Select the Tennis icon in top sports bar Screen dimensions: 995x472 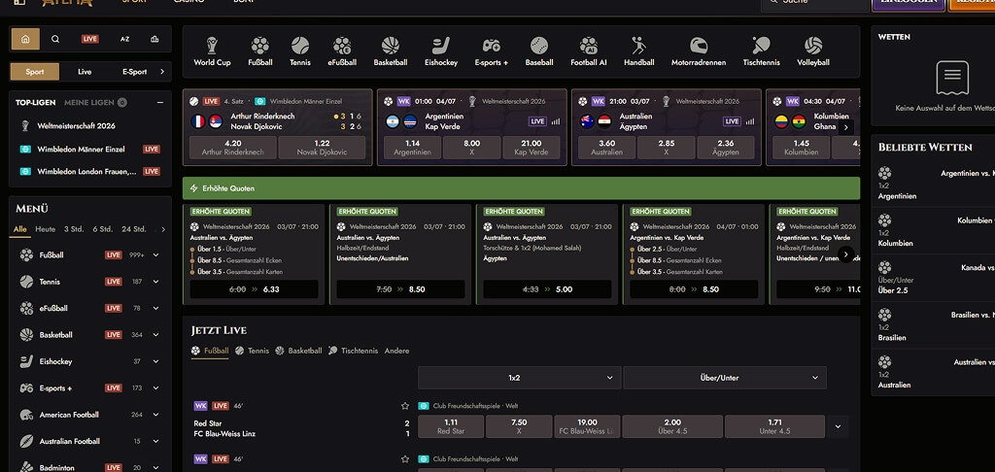click(300, 51)
